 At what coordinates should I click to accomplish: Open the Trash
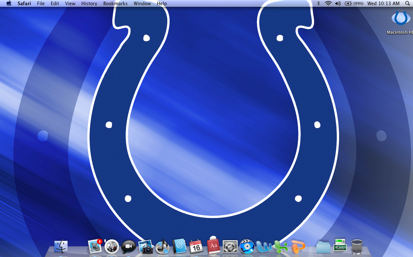point(357,247)
